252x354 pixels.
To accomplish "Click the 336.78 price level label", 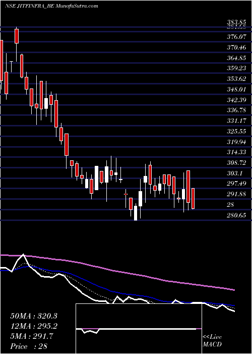I will [236, 110].
